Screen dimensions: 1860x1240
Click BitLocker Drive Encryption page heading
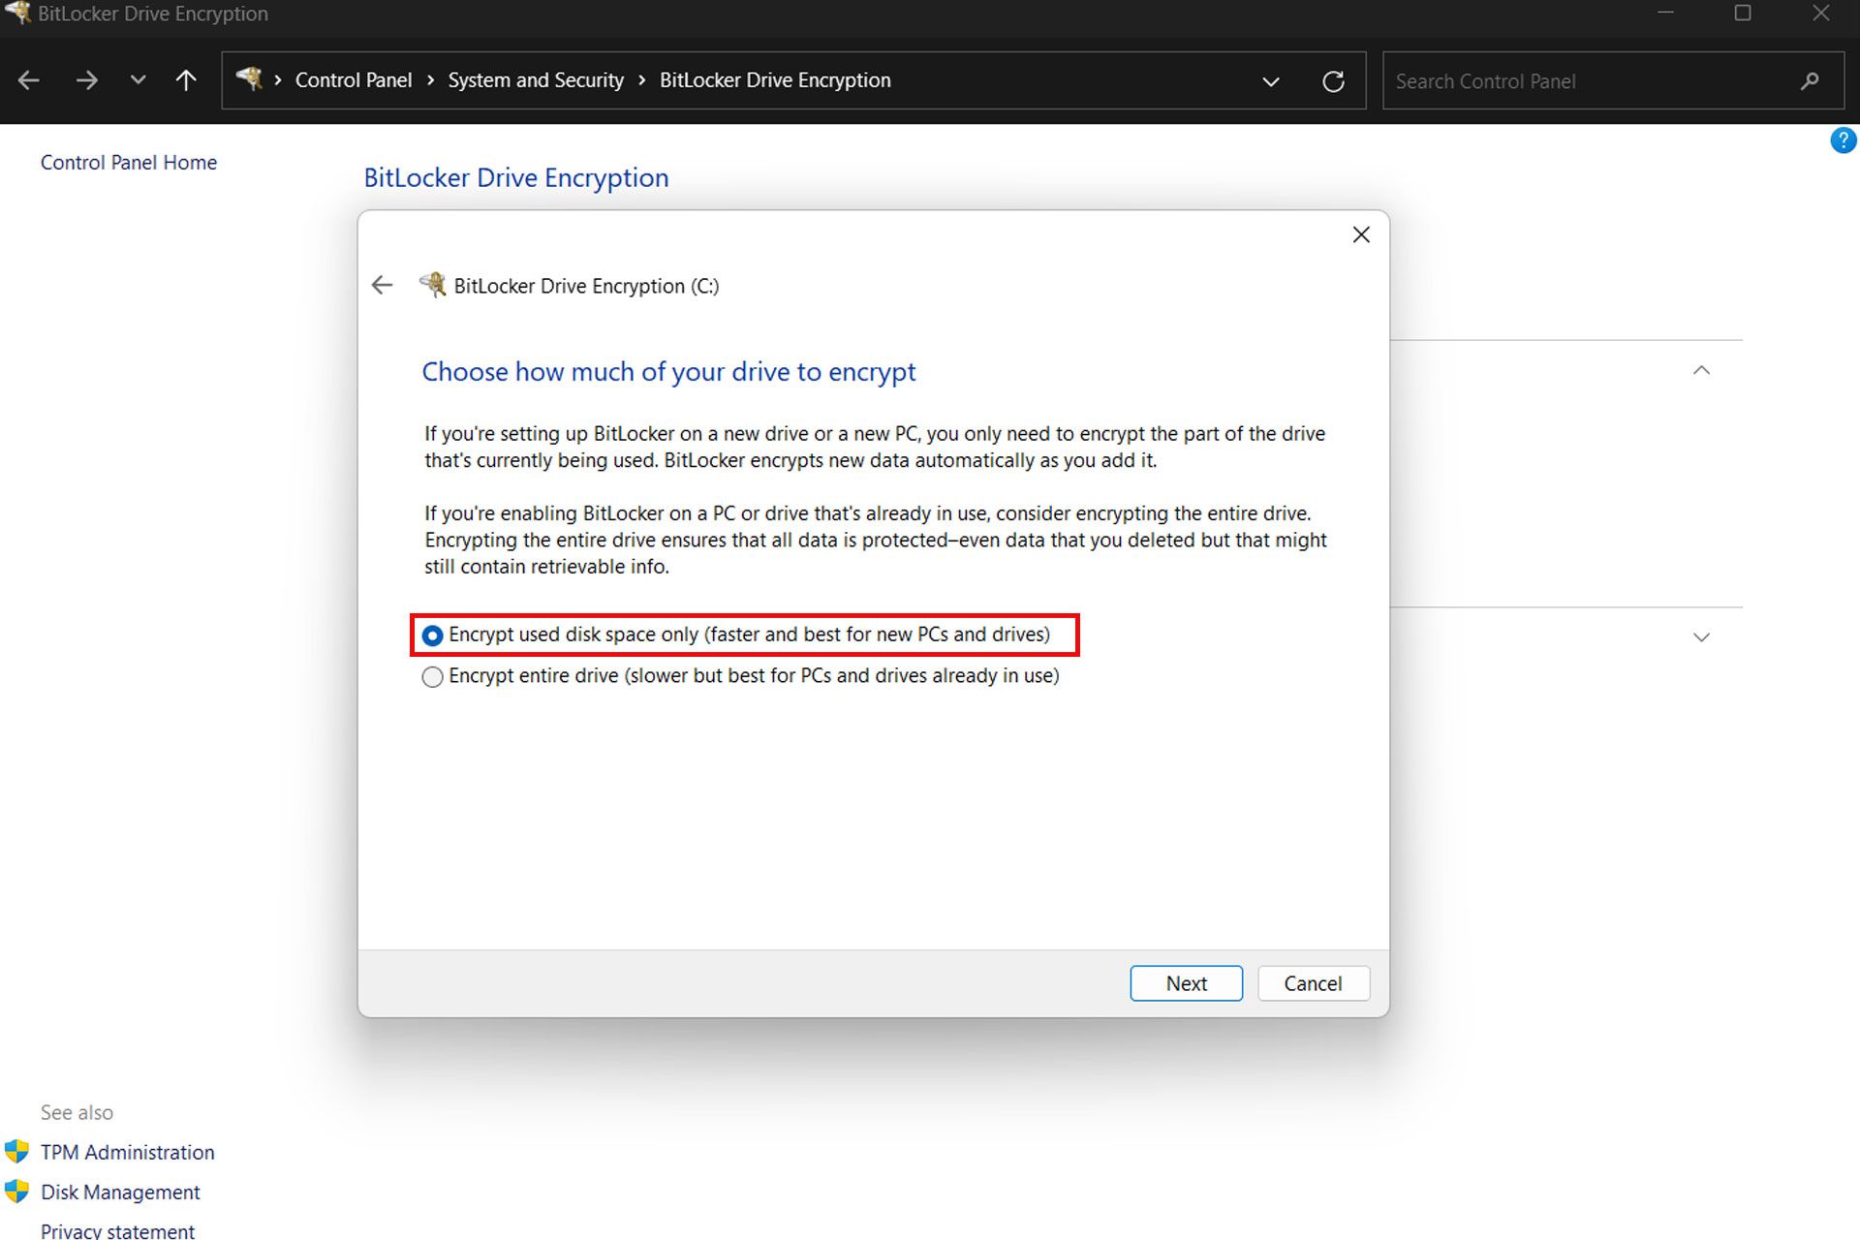(x=516, y=178)
